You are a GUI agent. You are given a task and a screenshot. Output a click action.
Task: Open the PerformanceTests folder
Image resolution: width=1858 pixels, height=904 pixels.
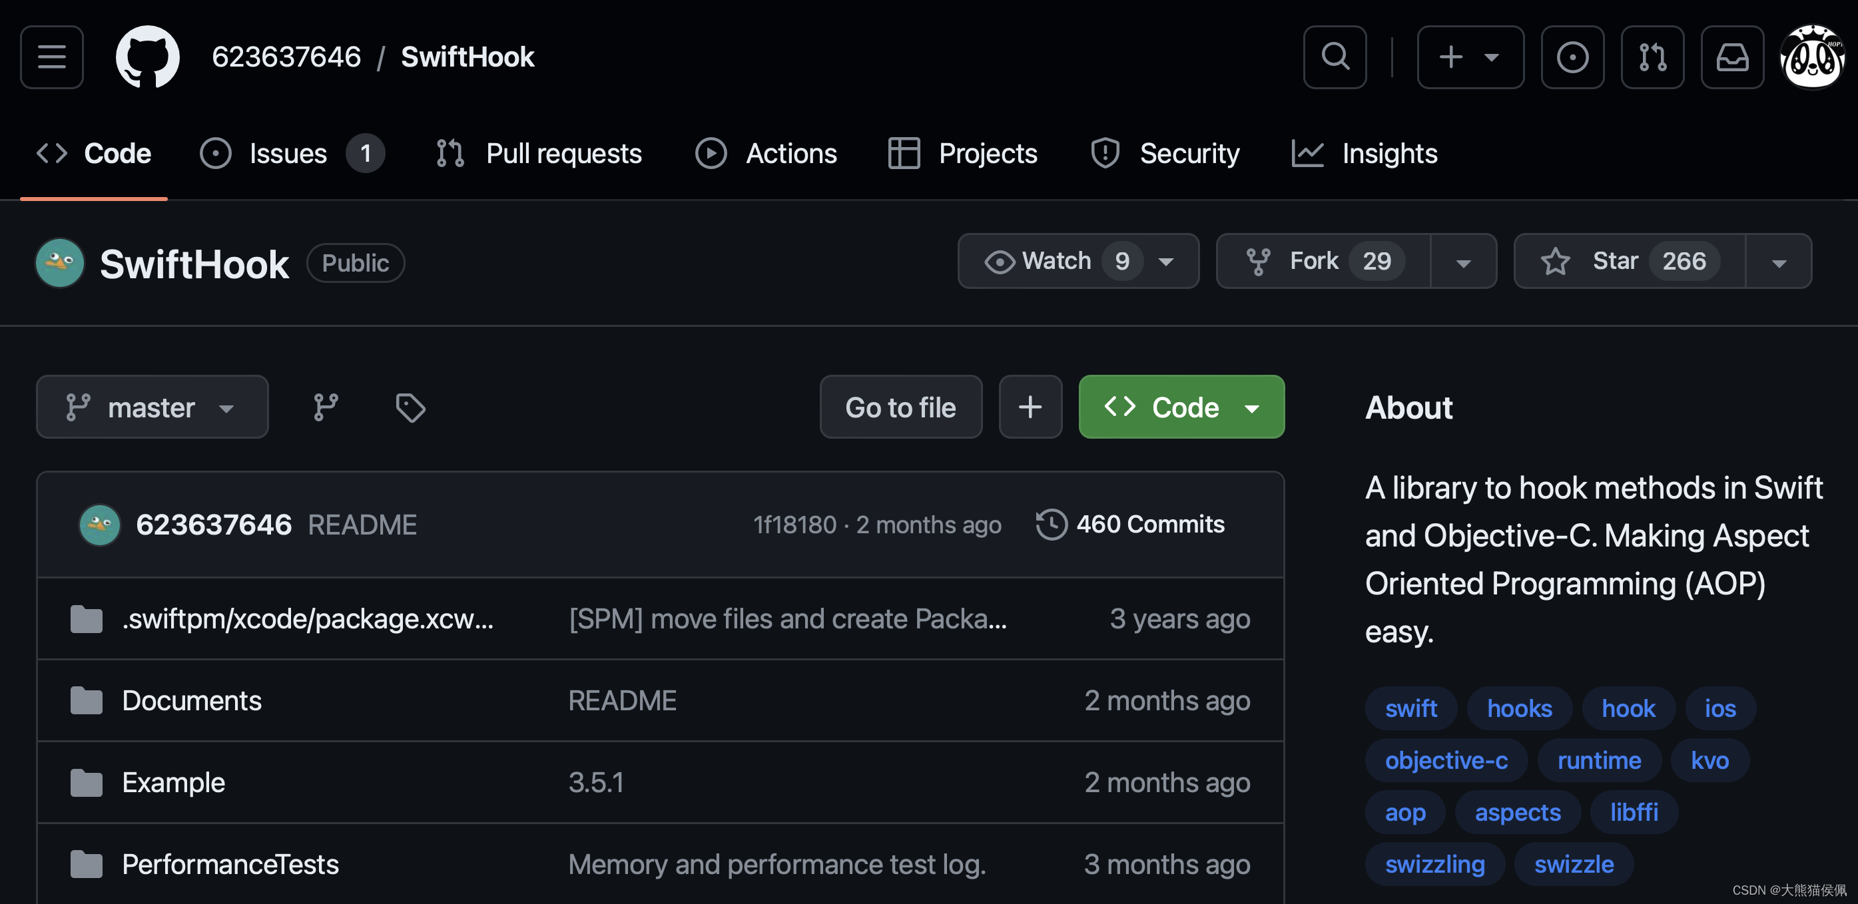230,864
